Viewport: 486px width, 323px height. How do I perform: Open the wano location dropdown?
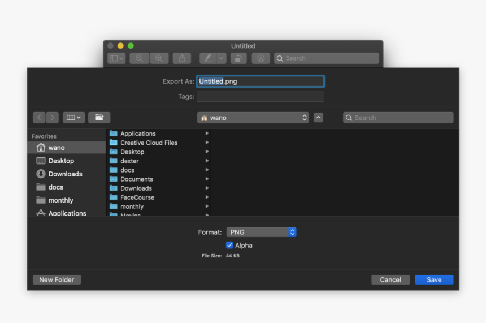(x=253, y=118)
